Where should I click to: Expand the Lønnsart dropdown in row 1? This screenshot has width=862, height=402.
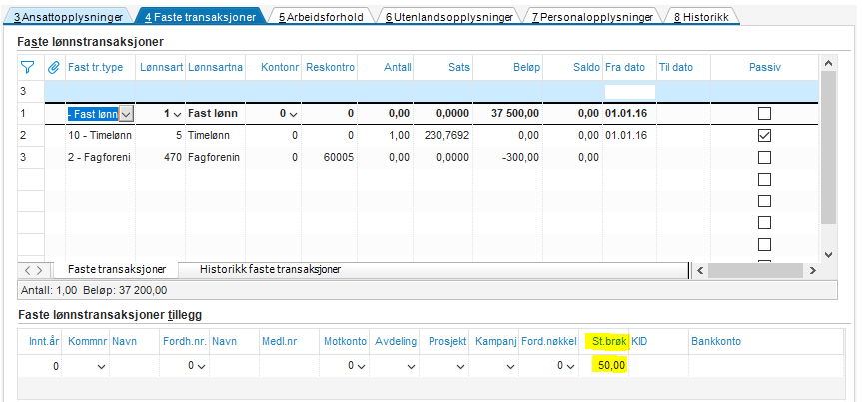coord(177,114)
